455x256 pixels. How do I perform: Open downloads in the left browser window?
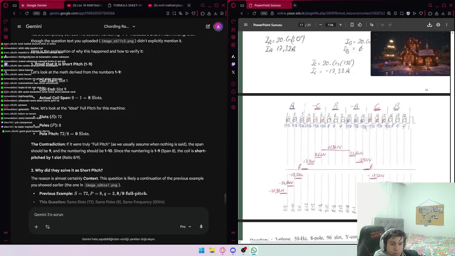(x=215, y=13)
